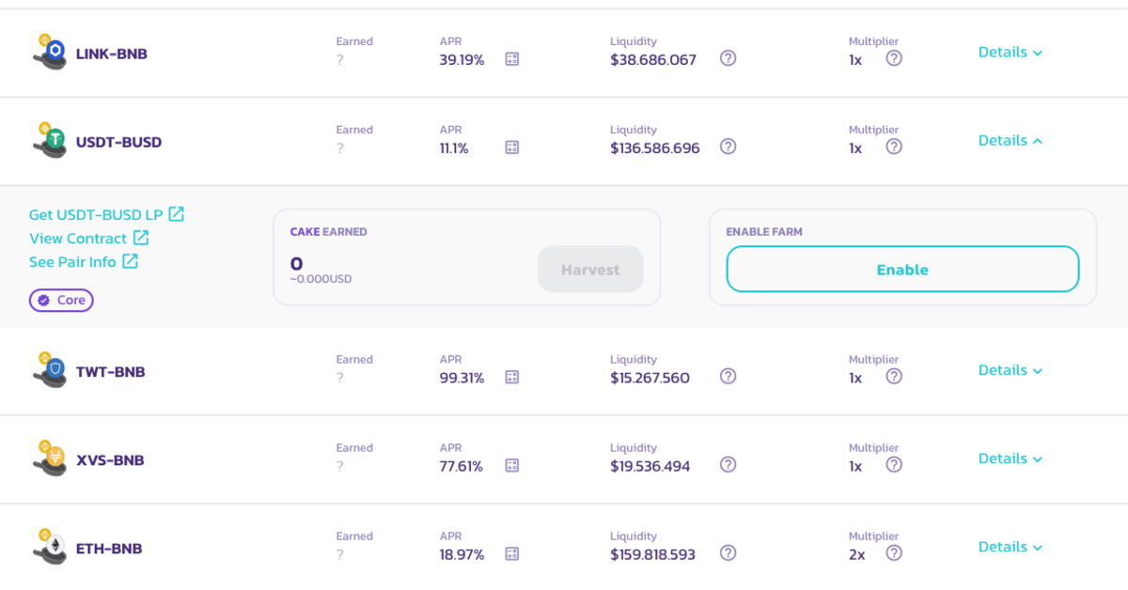This screenshot has width=1128, height=590.
Task: Click the 77.61% APR value
Action: (x=462, y=466)
